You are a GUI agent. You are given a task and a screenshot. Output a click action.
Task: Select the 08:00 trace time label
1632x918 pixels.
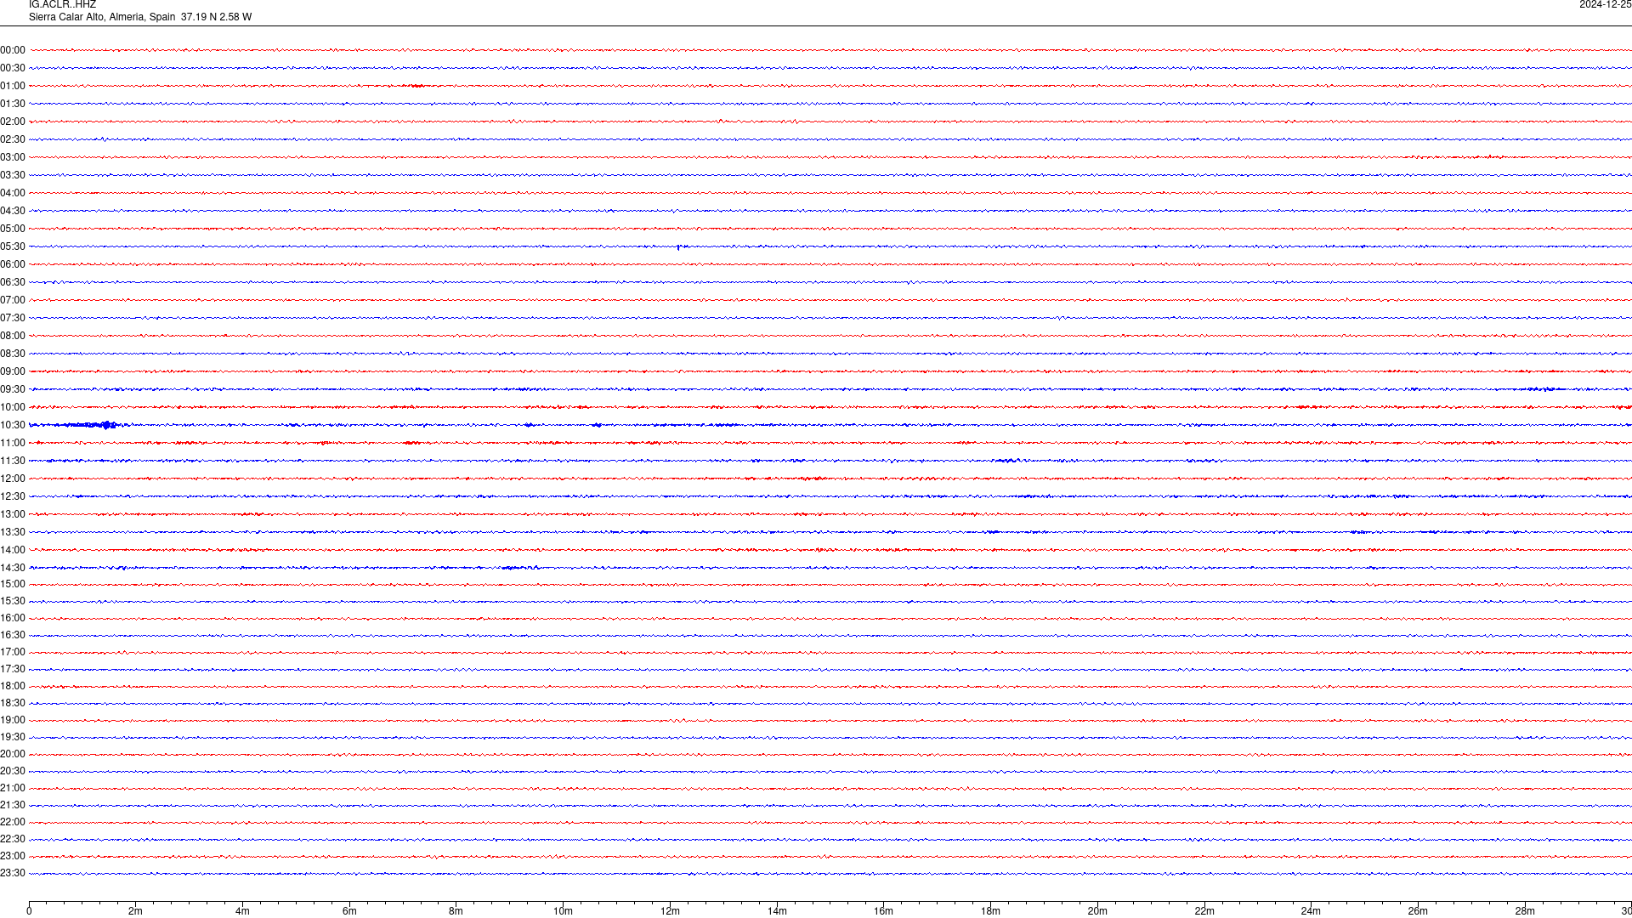[x=13, y=336]
